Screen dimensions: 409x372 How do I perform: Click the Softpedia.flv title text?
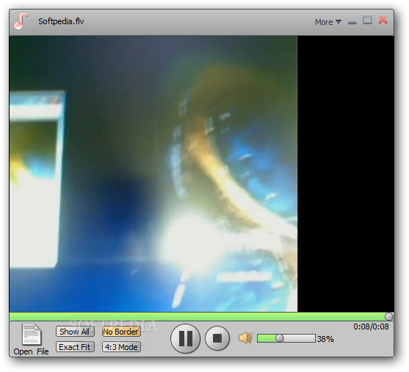pos(61,21)
